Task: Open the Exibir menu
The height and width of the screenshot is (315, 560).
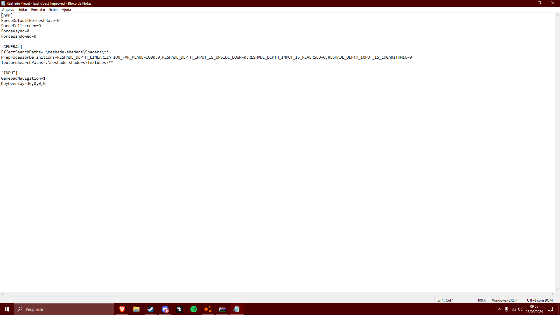Action: pyautogui.click(x=53, y=10)
